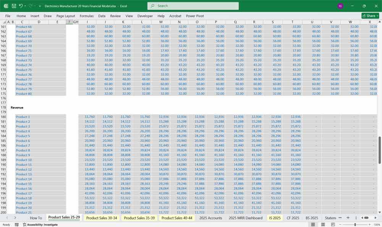Image resolution: width=382 pixels, height=227 pixels.
Task: Select Page Break Preview view icon
Action: tap(333, 224)
